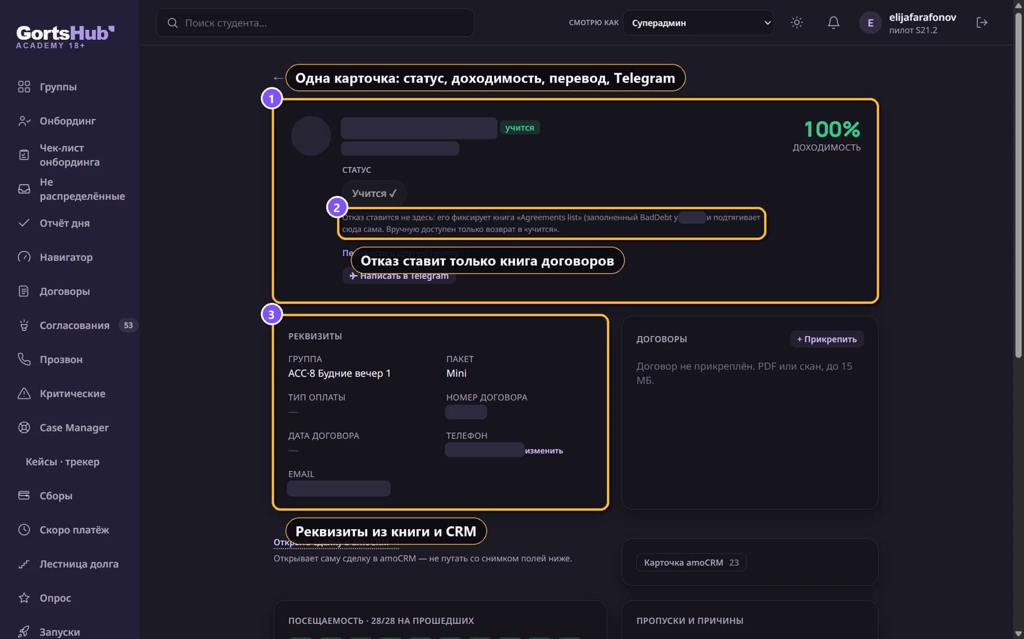
Task: Toggle the light theme sun icon
Action: point(797,22)
